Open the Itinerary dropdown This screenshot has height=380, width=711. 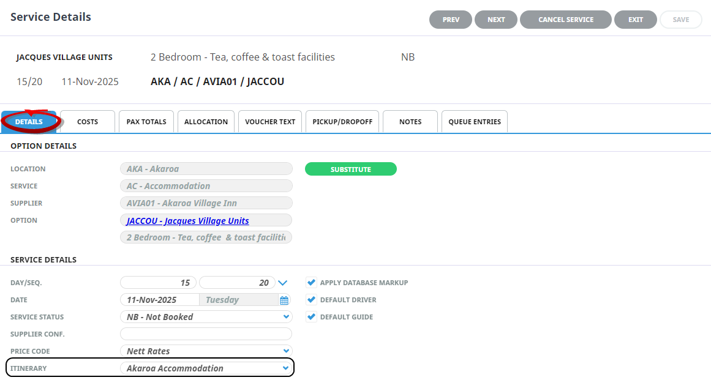coord(206,368)
